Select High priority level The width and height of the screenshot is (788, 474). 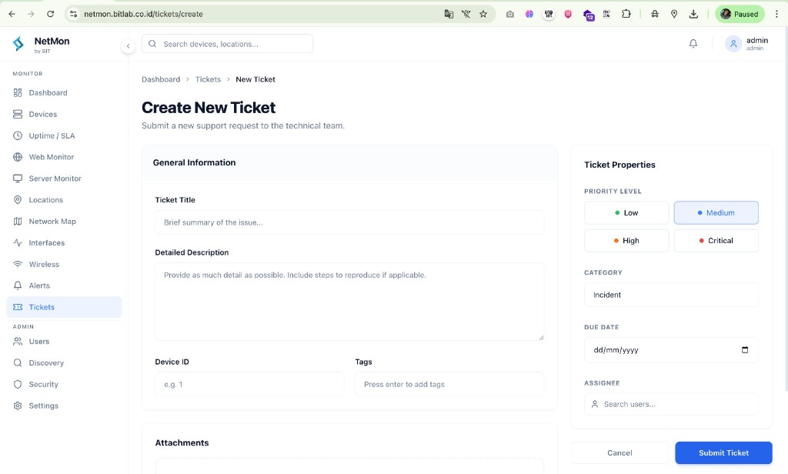(x=626, y=240)
